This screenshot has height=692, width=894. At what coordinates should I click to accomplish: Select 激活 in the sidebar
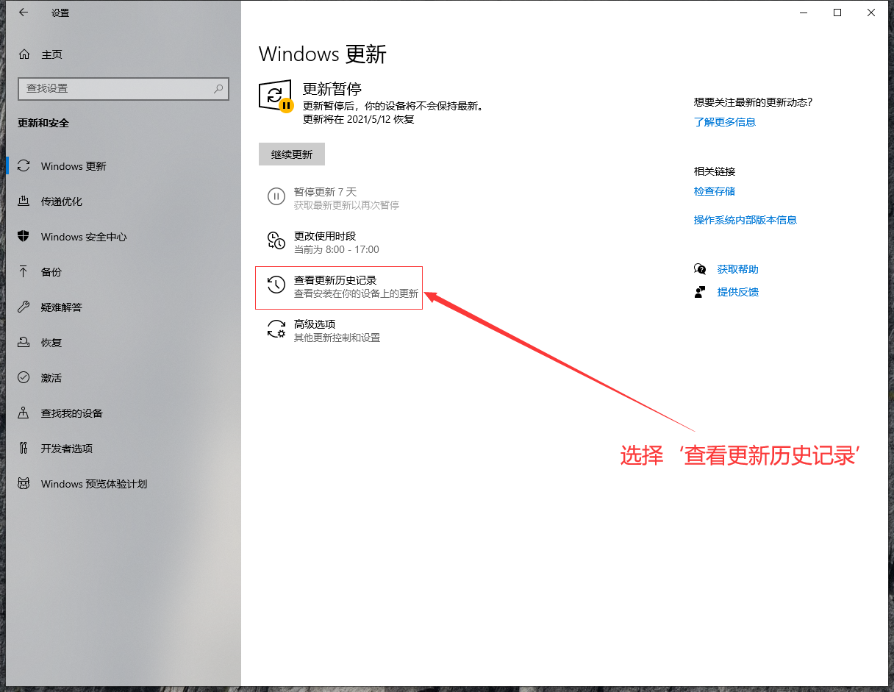pyautogui.click(x=124, y=378)
